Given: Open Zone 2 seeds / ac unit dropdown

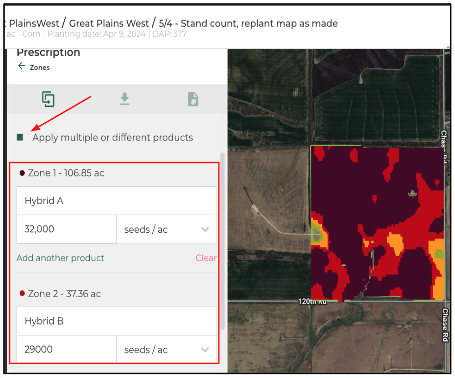Looking at the screenshot, I should pos(166,350).
